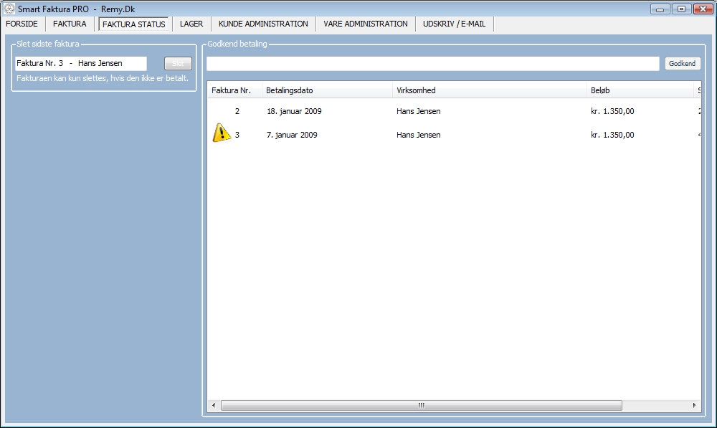Image resolution: width=717 pixels, height=428 pixels.
Task: Switch to the FAKTURA tab
Action: click(x=70, y=24)
